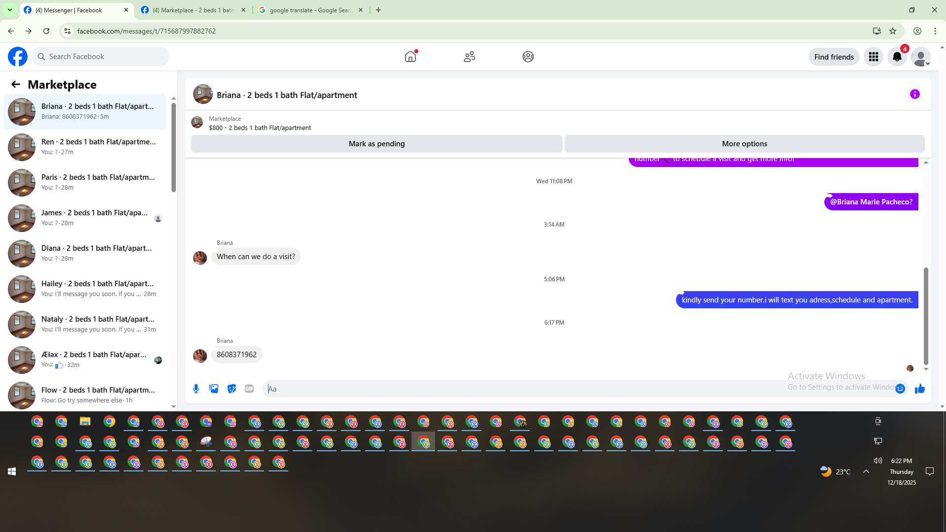Image resolution: width=946 pixels, height=532 pixels.
Task: Click the address bar URL
Action: 146,31
